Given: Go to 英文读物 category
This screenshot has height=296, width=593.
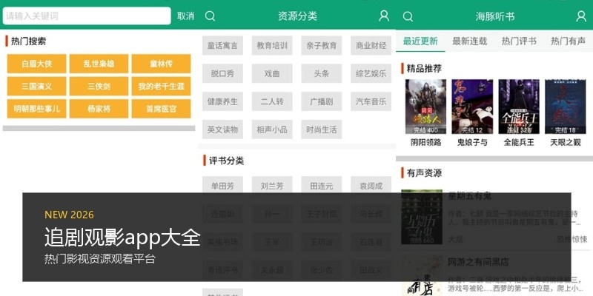Looking at the screenshot, I should click(222, 129).
